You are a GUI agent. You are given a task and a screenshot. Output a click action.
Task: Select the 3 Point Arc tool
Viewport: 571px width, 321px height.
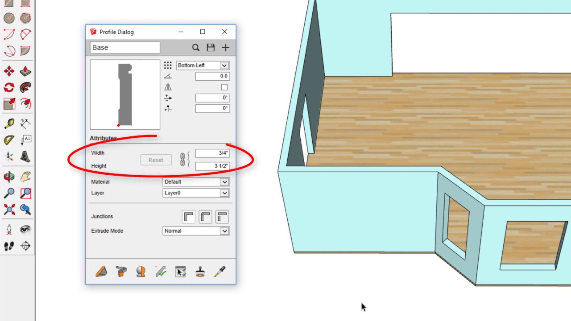coord(9,51)
